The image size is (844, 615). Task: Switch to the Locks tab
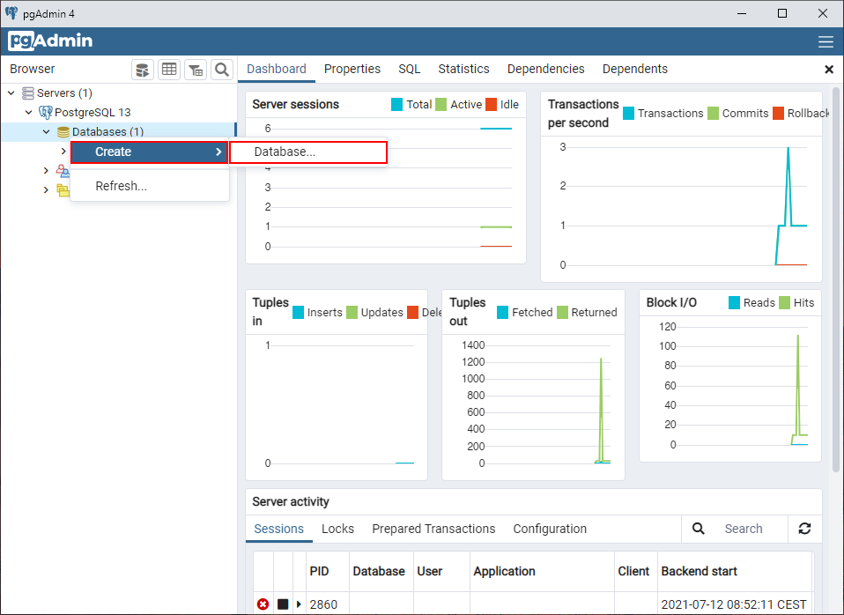pos(337,529)
